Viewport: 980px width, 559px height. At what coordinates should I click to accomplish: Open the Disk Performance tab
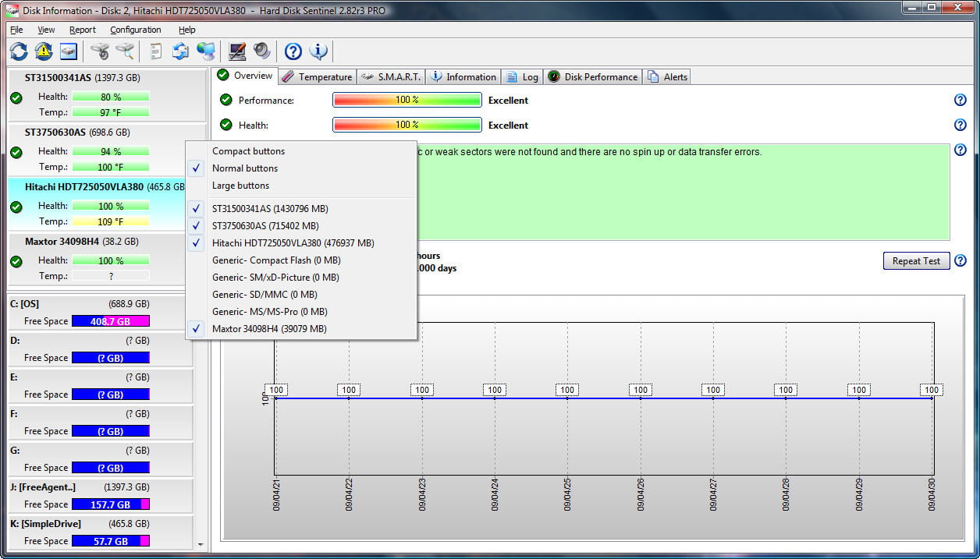click(x=593, y=77)
